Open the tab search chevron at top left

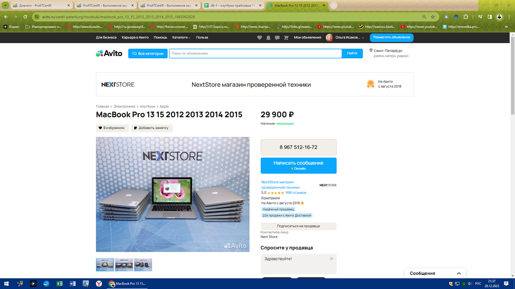point(5,6)
